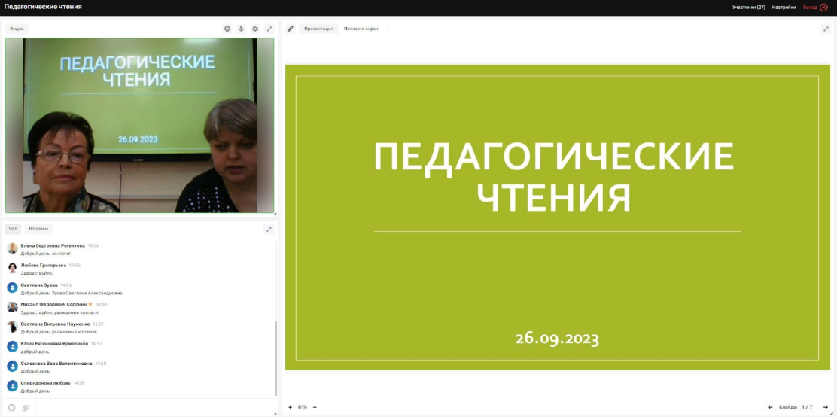
Task: Click name Юлия Евгеньевна Ярмоленко in chat
Action: [x=54, y=344]
